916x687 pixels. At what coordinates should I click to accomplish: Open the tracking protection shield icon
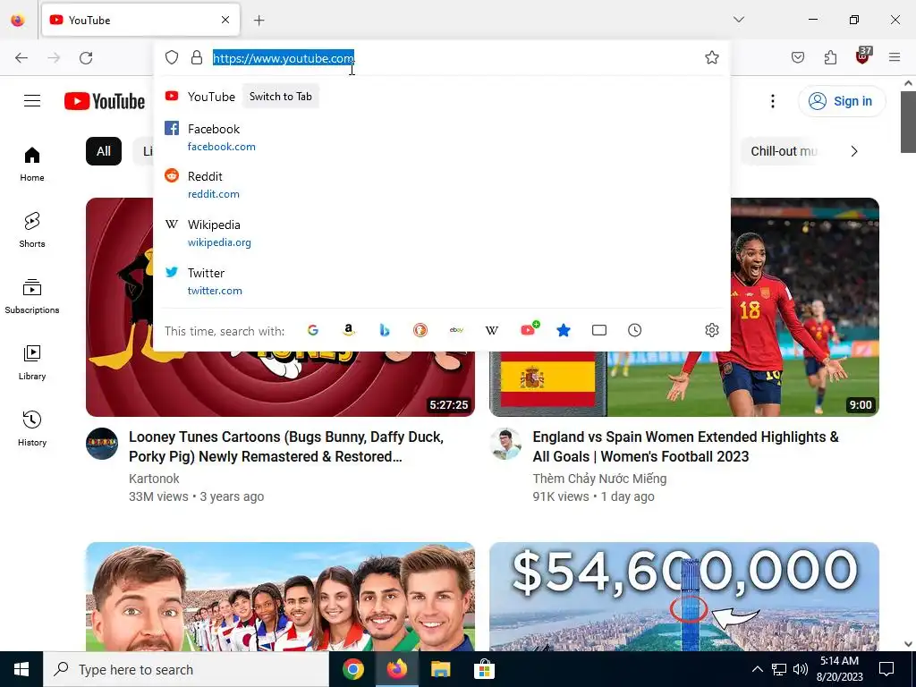coord(171,57)
